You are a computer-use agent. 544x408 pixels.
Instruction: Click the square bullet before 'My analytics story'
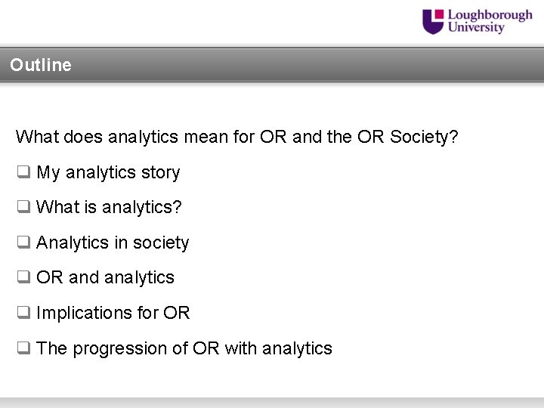coord(23,173)
